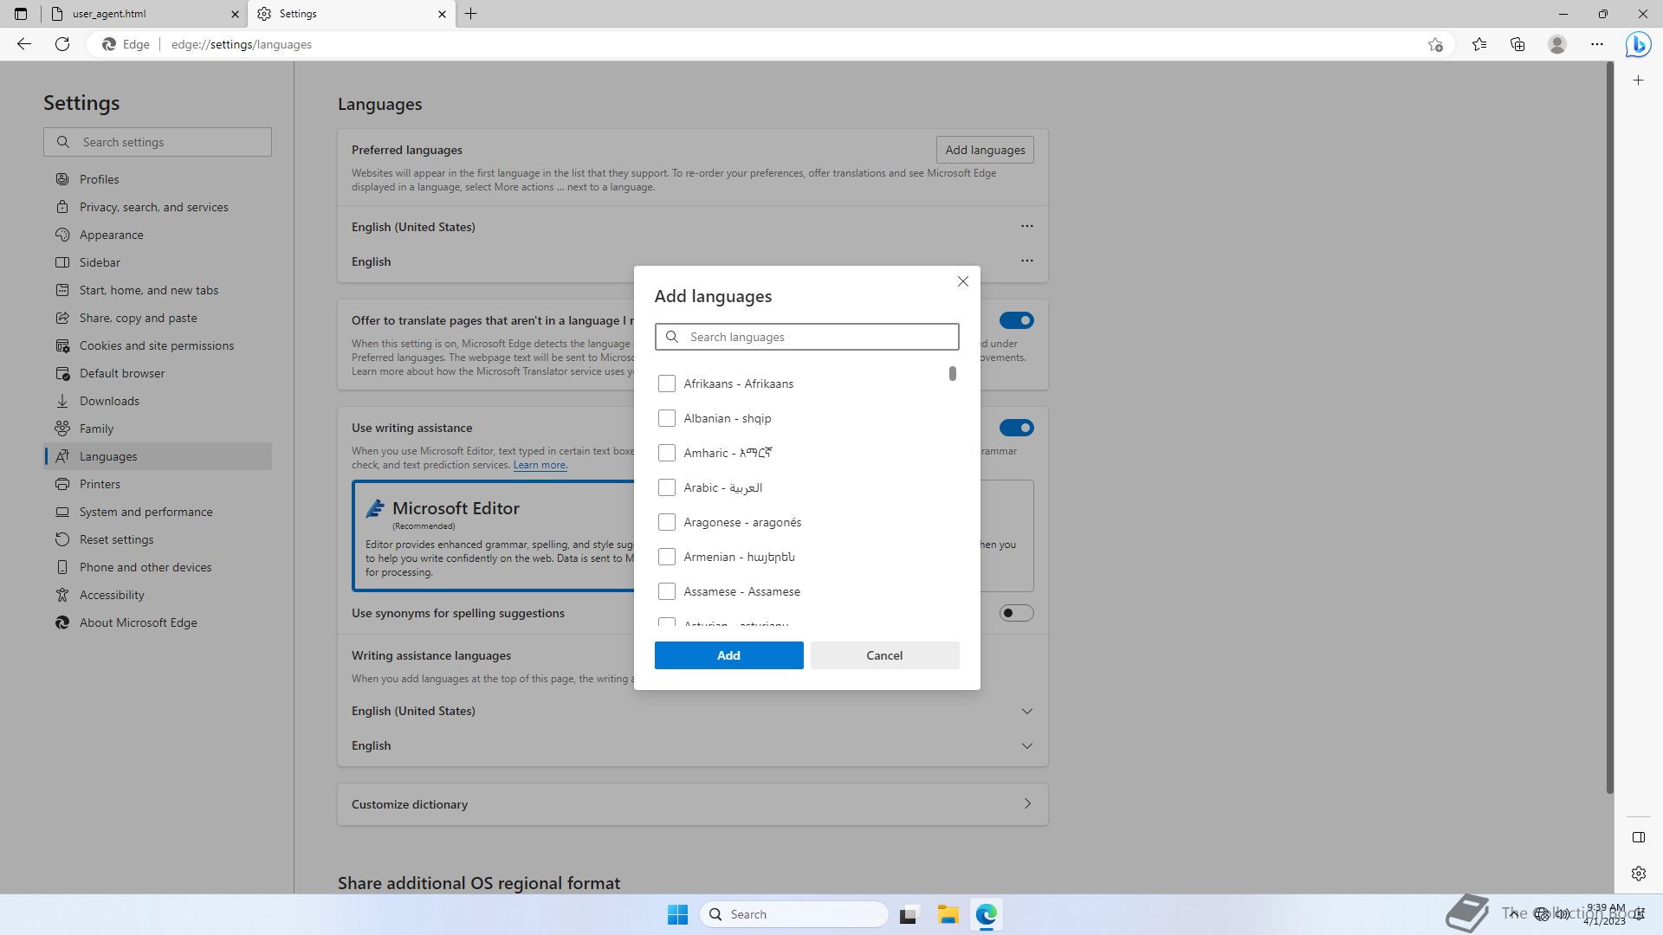The height and width of the screenshot is (935, 1663).
Task: Open the Favorites toolbar icon
Action: [1479, 44]
